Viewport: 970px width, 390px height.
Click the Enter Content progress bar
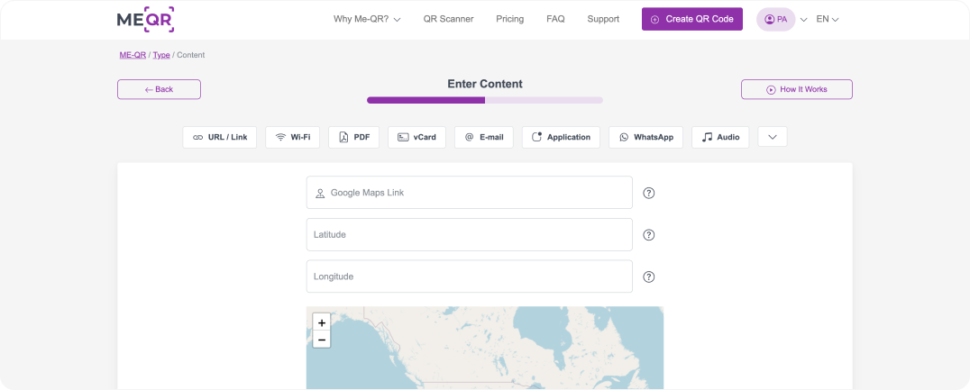point(484,100)
